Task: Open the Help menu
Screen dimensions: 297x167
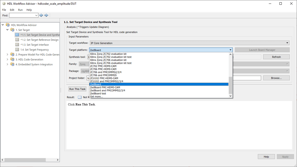Action: point(29,10)
